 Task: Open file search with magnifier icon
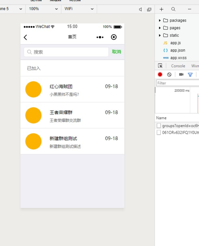pos(173,9)
